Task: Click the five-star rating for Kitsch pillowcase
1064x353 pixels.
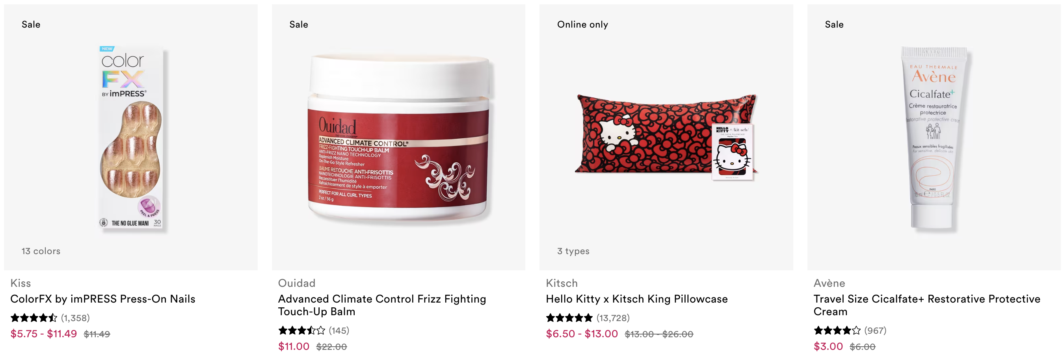Action: pyautogui.click(x=569, y=318)
